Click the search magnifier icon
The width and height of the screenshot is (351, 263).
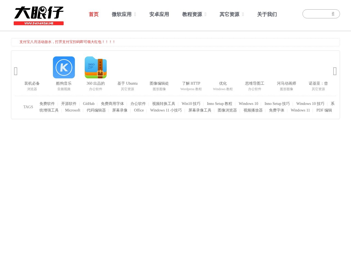click(333, 14)
